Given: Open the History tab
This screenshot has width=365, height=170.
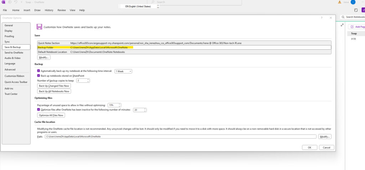Looking at the screenshot, I should 49,10.
